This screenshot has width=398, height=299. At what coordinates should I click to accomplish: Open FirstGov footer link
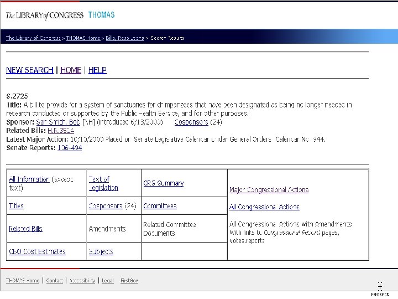pos(129,281)
